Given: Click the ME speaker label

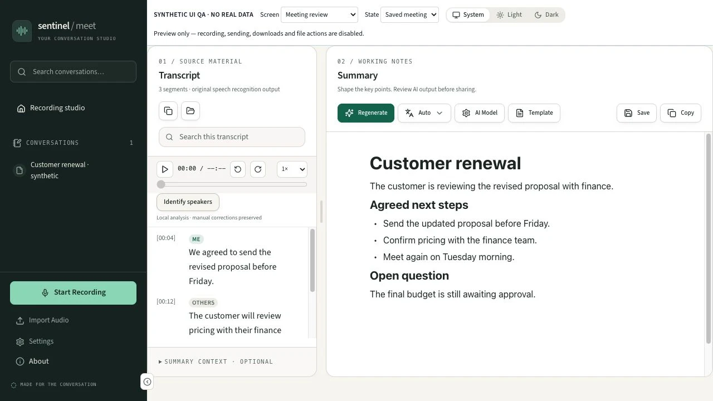Looking at the screenshot, I should [196, 239].
